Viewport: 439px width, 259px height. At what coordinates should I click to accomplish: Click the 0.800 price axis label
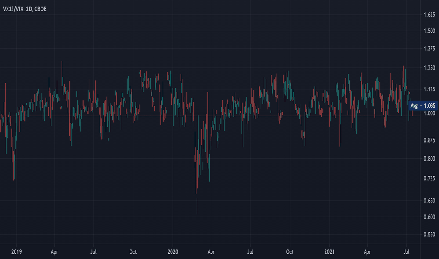430,159
